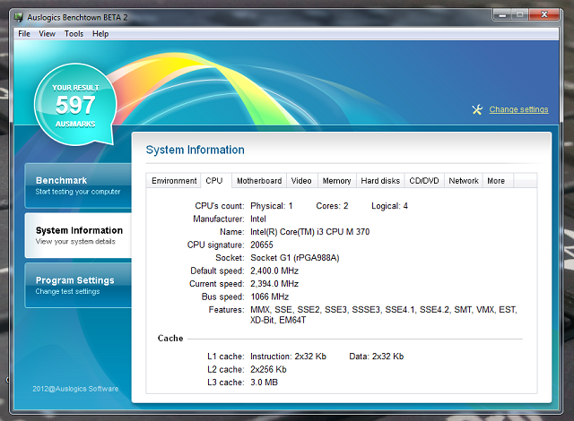This screenshot has height=421, width=574.
Task: Click the Cache section header
Action: pos(170,338)
